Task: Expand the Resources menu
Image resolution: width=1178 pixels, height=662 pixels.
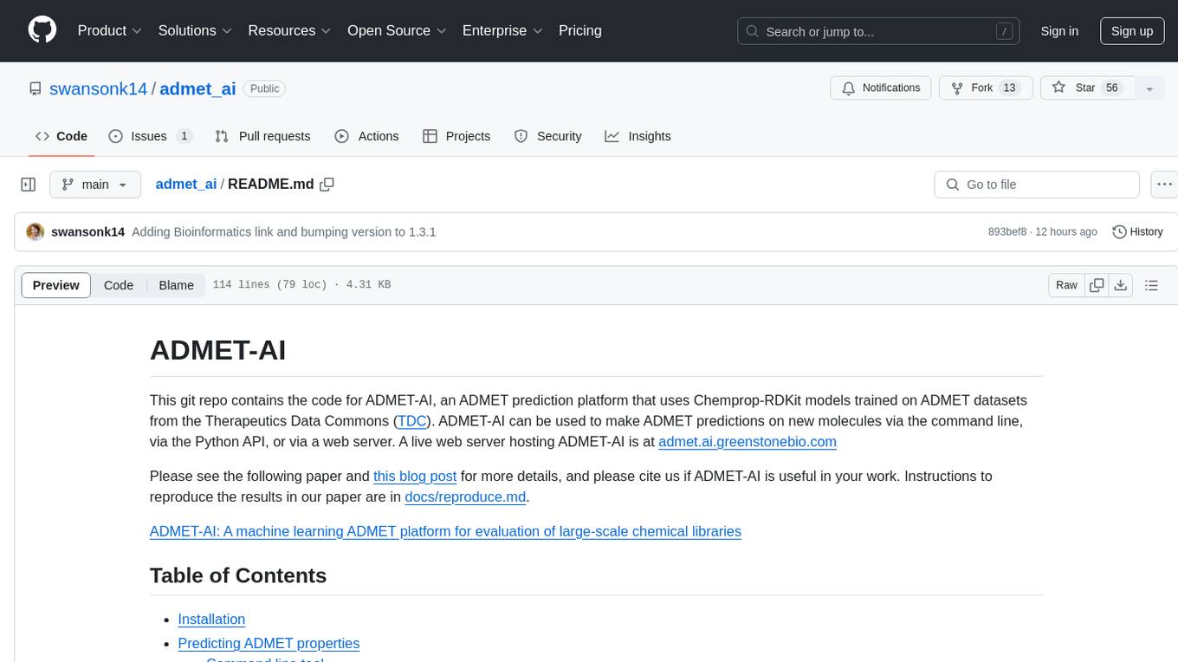Action: pos(289,30)
